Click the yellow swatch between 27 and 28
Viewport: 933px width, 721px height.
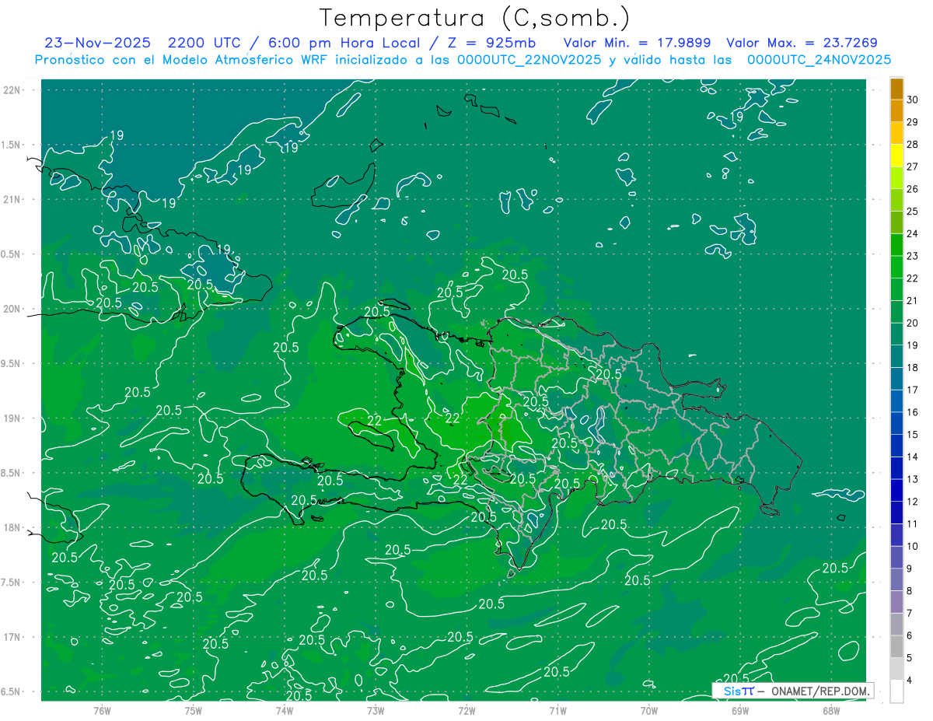click(x=896, y=156)
